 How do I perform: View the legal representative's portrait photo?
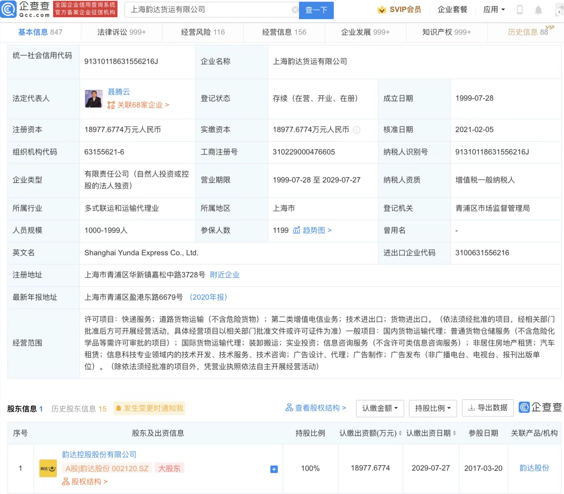(x=93, y=99)
